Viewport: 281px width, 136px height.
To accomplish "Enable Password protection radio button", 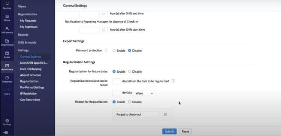I will point(114,51).
